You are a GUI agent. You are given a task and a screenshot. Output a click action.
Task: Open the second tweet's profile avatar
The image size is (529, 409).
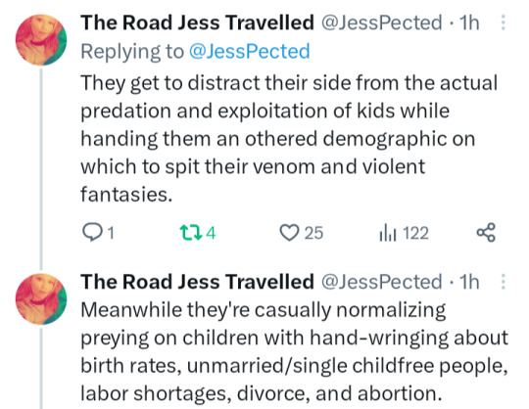[x=41, y=298]
